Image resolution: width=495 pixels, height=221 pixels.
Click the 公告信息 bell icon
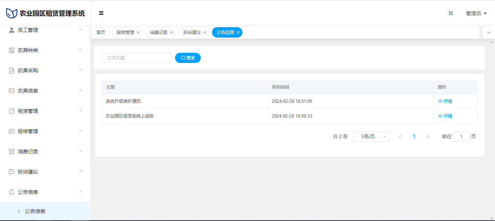coord(12,192)
